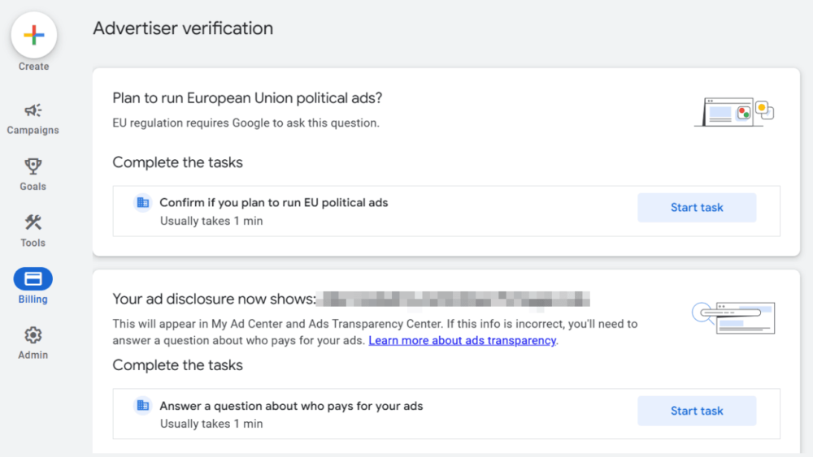Open Learn more about ads transparency link
This screenshot has height=457, width=813.
[462, 341]
